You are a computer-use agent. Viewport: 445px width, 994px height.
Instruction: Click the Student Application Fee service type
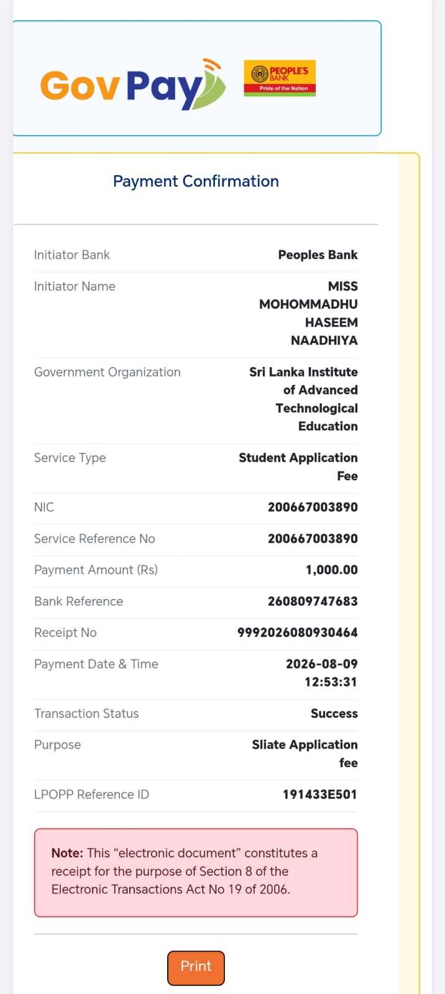tap(298, 467)
